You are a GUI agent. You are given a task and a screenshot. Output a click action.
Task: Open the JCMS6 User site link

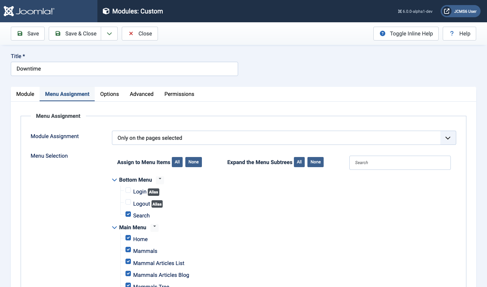click(460, 11)
